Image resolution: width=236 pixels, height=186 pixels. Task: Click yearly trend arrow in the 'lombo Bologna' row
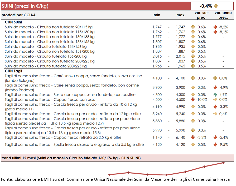click(x=215, y=78)
